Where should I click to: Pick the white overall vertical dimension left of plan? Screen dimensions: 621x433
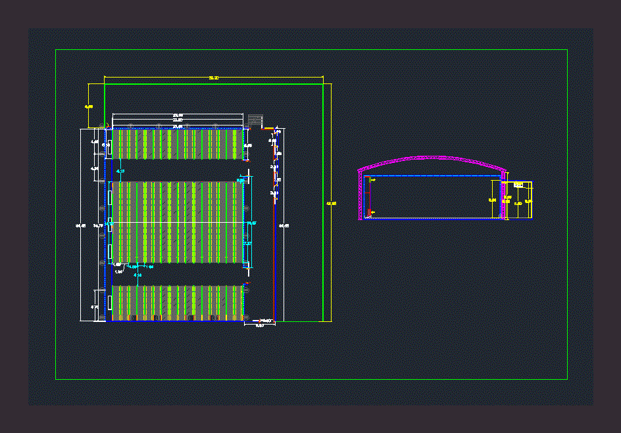81,225
